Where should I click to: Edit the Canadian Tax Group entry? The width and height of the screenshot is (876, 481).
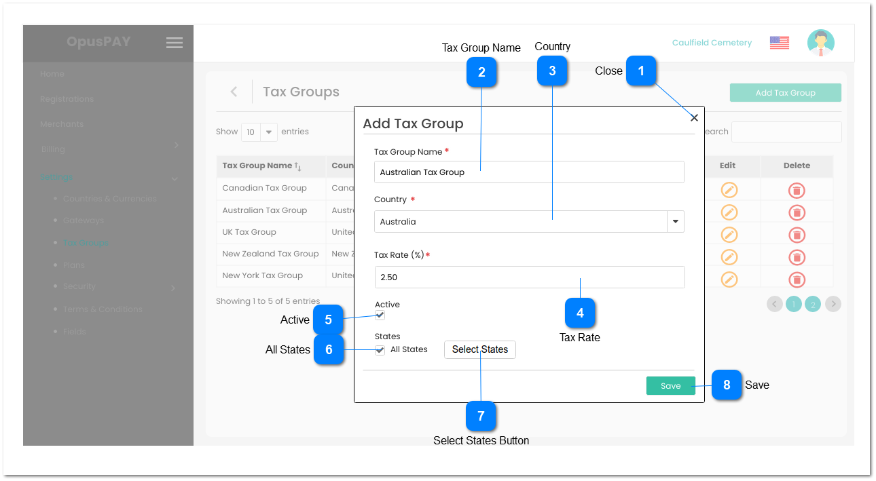729,190
